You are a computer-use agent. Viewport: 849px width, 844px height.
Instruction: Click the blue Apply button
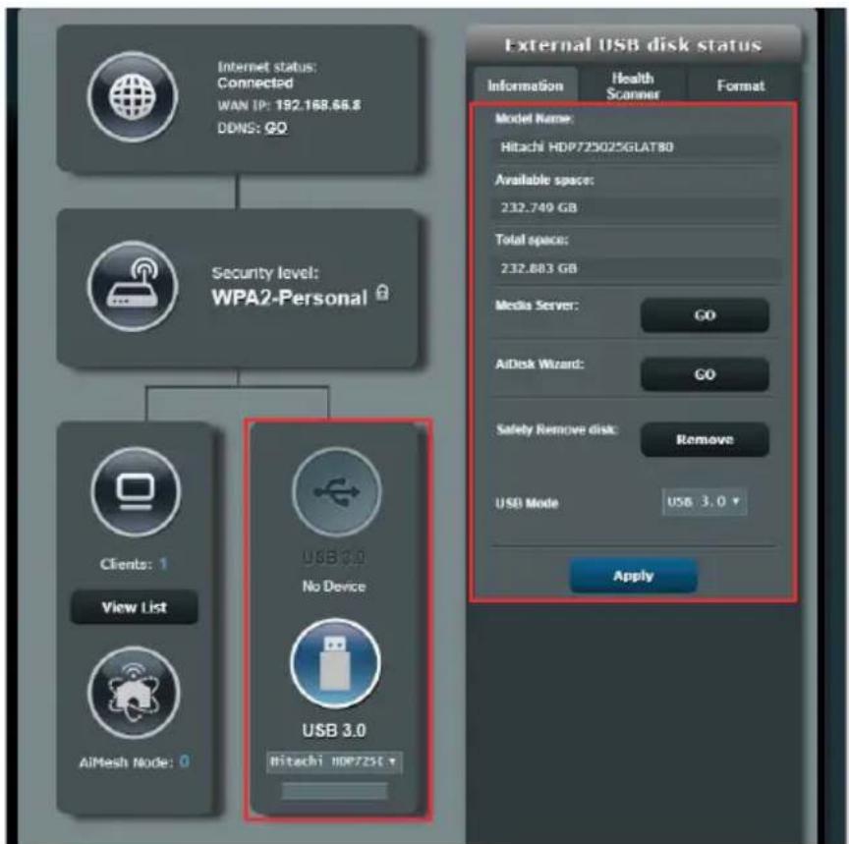click(633, 576)
